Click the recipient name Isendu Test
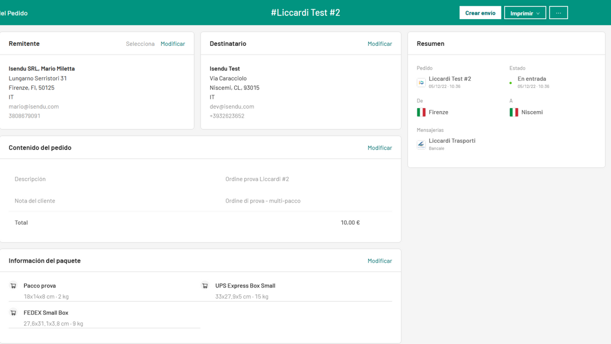This screenshot has height=344, width=611. pos(225,69)
